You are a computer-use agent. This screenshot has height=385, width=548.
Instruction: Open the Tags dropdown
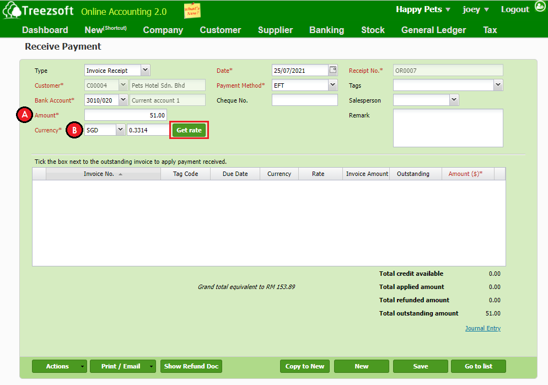[498, 85]
